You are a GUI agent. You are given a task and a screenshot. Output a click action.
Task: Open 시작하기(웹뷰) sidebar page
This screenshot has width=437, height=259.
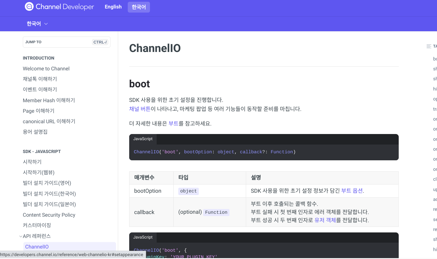(39, 173)
